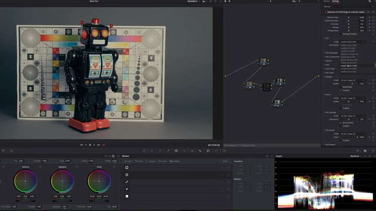
Task: Toggle the red loop playback icon
Action: click(x=104, y=145)
